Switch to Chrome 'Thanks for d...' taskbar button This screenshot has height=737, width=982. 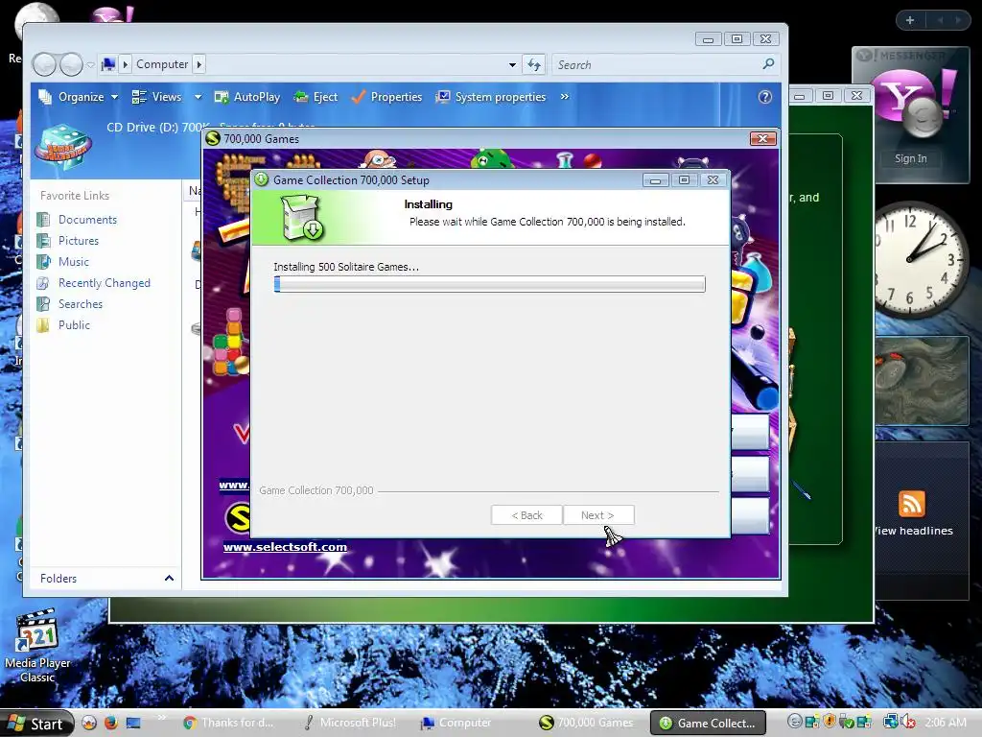[x=228, y=723]
